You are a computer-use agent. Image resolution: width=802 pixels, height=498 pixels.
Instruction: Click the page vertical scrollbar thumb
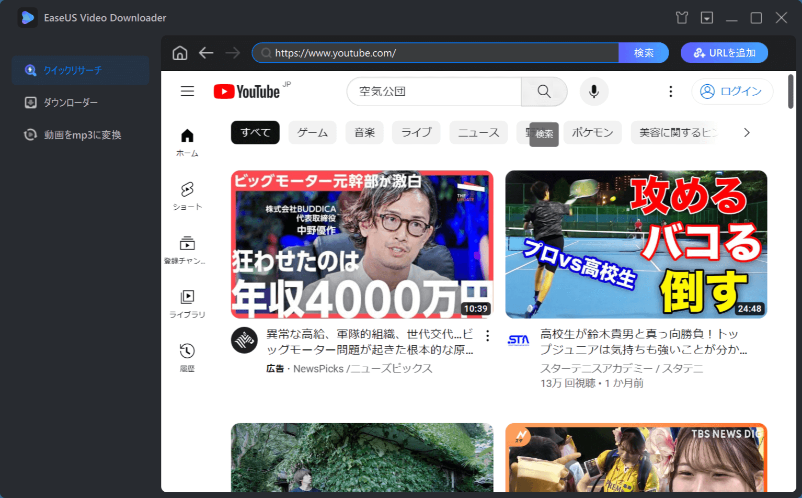(x=791, y=92)
